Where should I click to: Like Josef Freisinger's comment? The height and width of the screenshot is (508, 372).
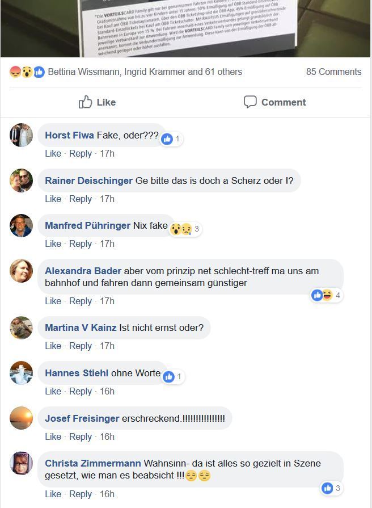(53, 436)
